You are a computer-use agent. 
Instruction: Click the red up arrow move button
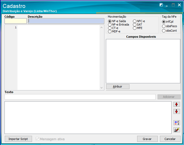(177, 104)
